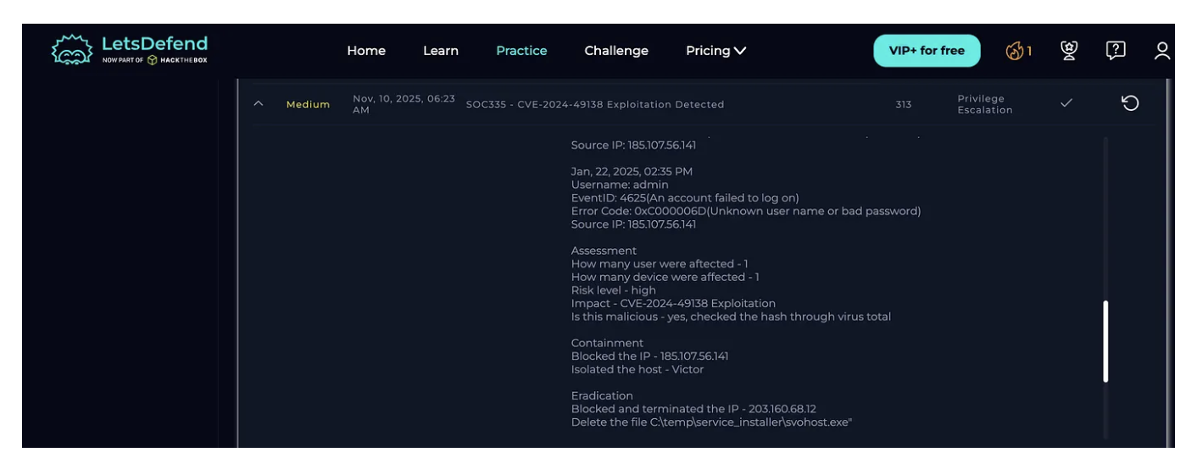The image size is (1197, 469).
Task: Click How many user were affected line
Action: 660,264
